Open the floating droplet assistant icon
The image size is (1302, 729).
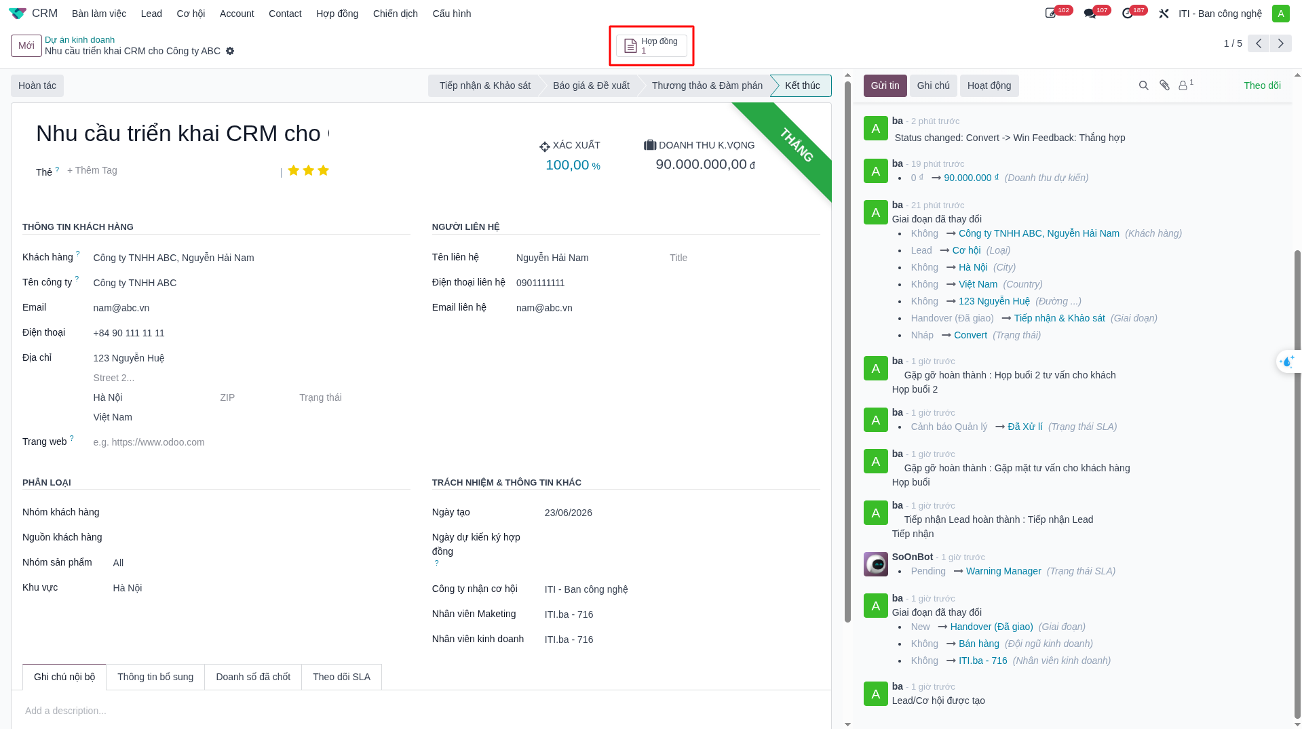click(1286, 361)
